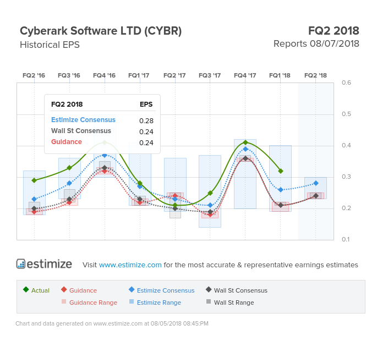Click the Guidance row in tooltip

(x=102, y=142)
